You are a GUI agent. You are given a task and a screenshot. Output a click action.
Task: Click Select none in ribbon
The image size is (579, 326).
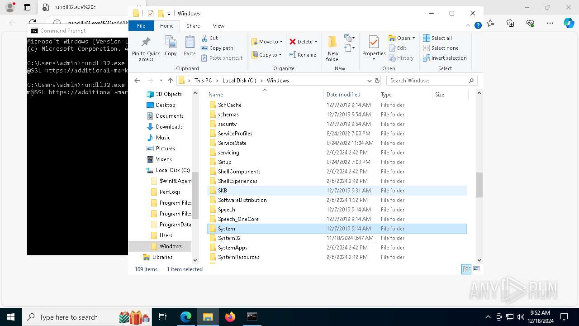[441, 48]
